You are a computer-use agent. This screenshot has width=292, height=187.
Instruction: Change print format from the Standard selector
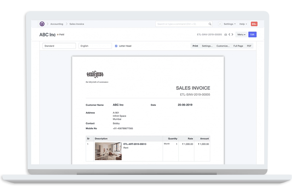coord(59,46)
